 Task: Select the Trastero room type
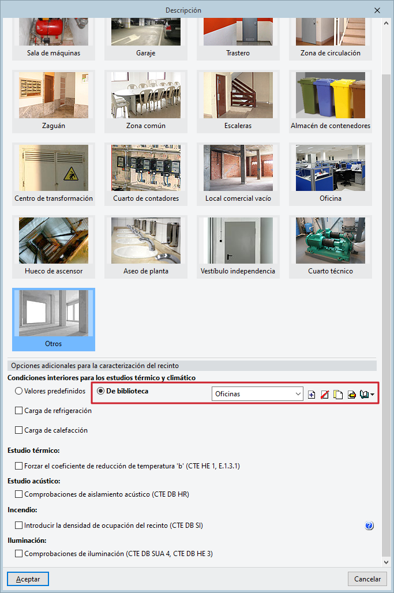click(x=238, y=39)
